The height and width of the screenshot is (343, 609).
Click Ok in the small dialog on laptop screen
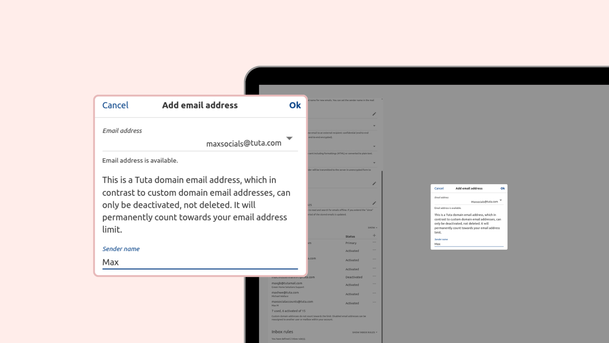coord(502,188)
